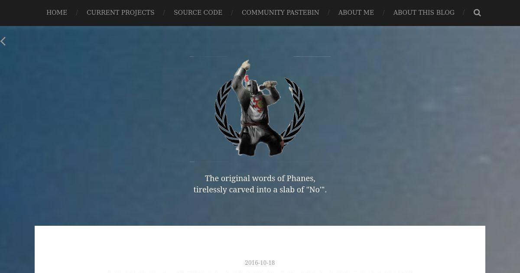Click tagline "The original words of Phanes,"
520x273 pixels.
click(x=260, y=178)
